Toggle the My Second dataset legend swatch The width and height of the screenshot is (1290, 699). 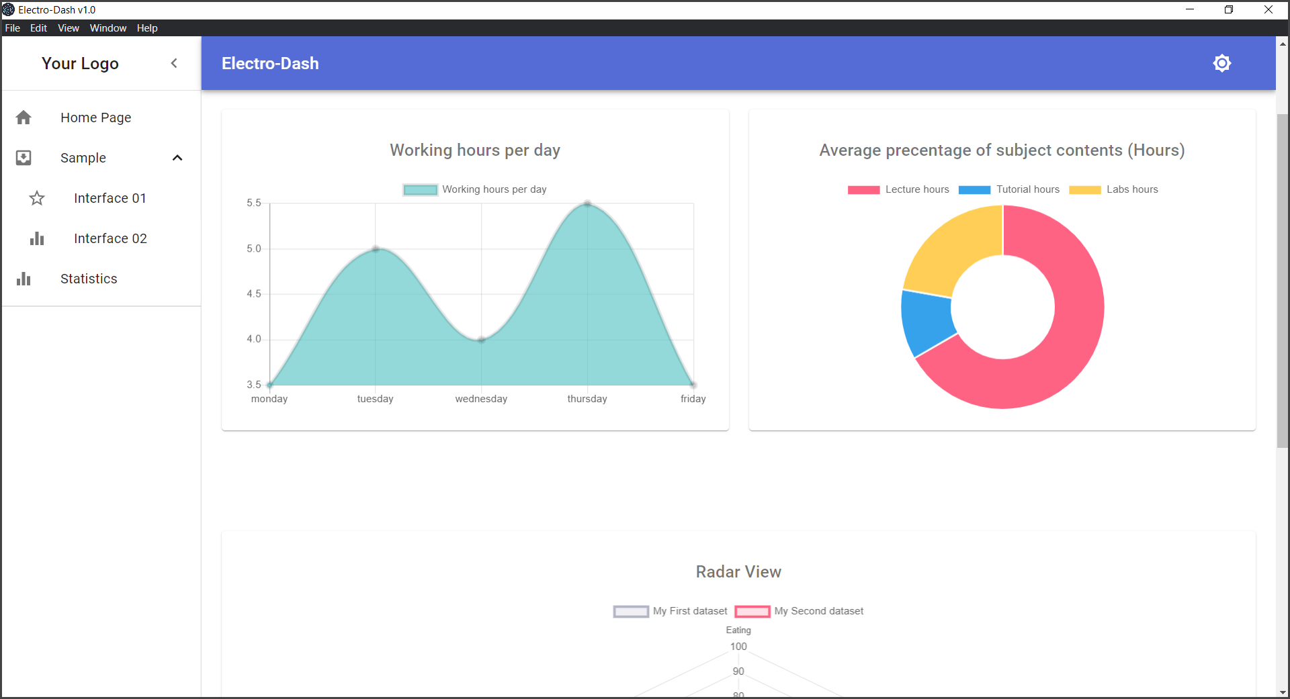click(752, 611)
